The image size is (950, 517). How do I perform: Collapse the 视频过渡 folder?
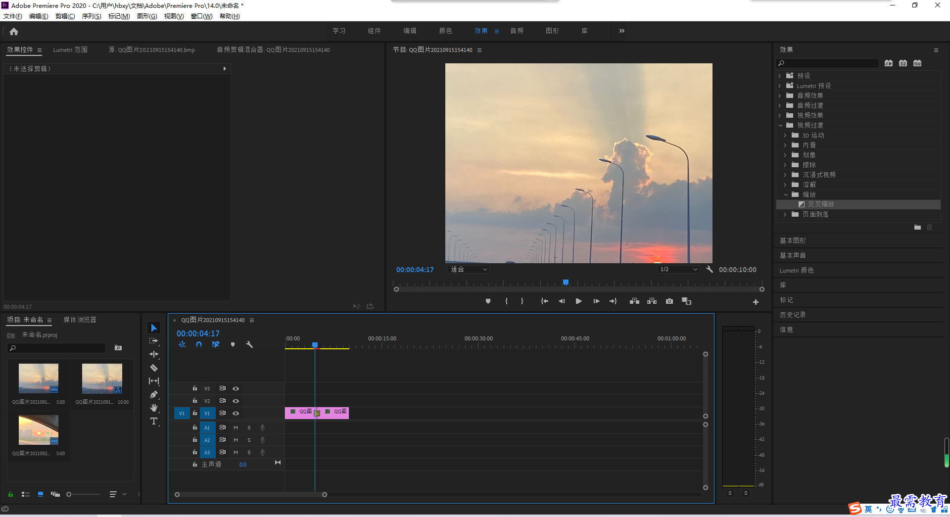[x=780, y=125]
